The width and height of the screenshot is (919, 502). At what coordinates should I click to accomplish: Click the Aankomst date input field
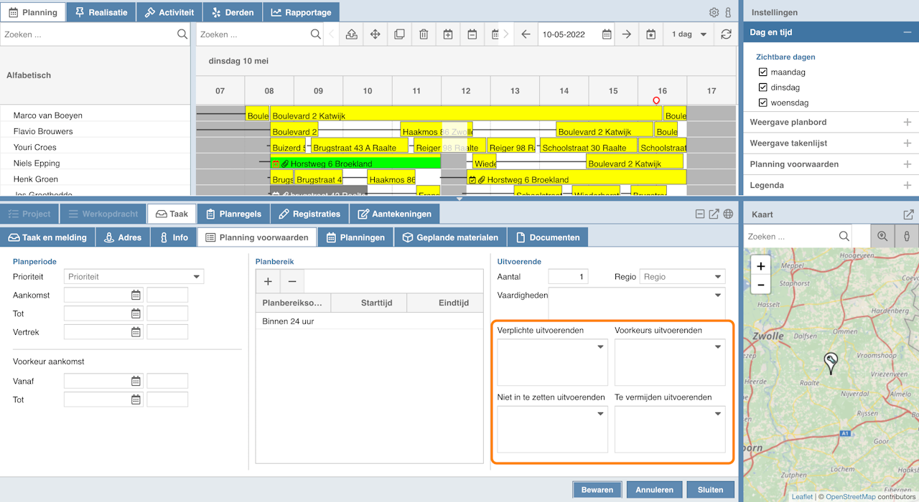(103, 295)
